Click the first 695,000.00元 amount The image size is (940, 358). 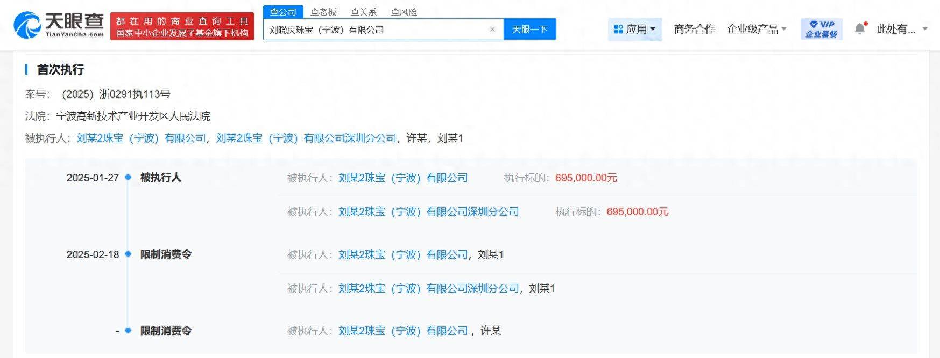click(586, 178)
